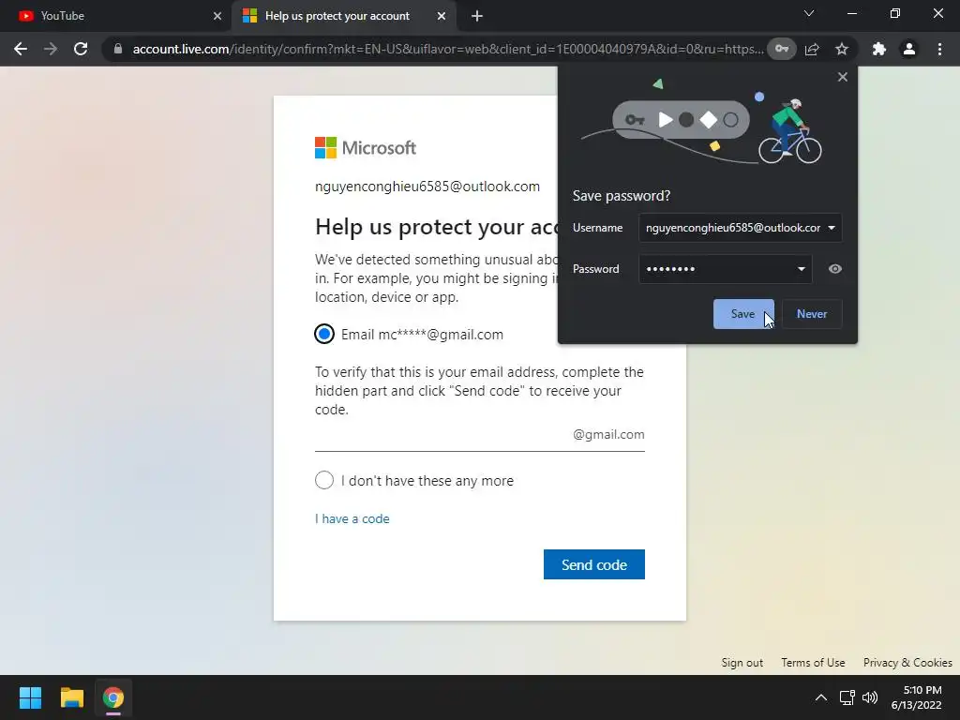960x720 pixels.
Task: Click the nguyenconghieu6585@outlook.com text on the page
Action: 427,187
